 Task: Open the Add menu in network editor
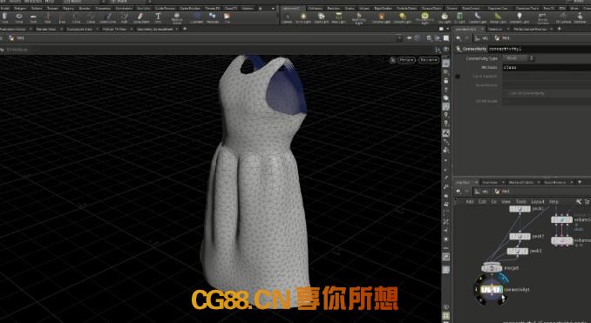click(470, 202)
